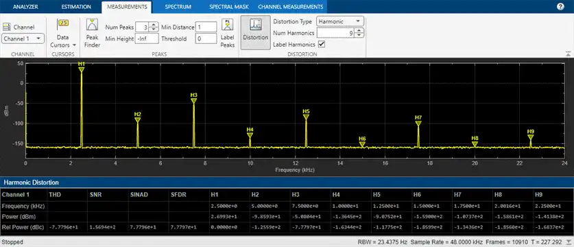Image resolution: width=574 pixels, height=247 pixels.
Task: Click the RBW = 23.4375 Hz status
Action: pyautogui.click(x=383, y=242)
